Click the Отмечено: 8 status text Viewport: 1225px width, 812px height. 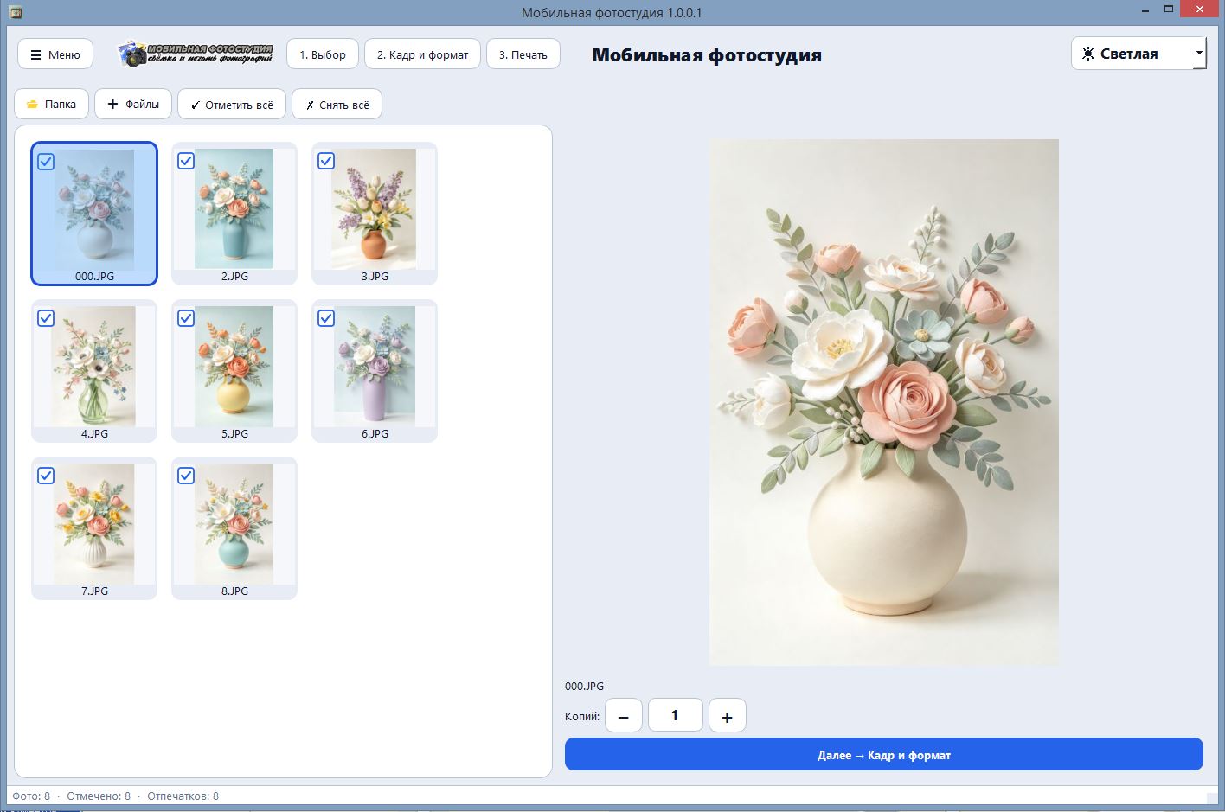[x=99, y=796]
